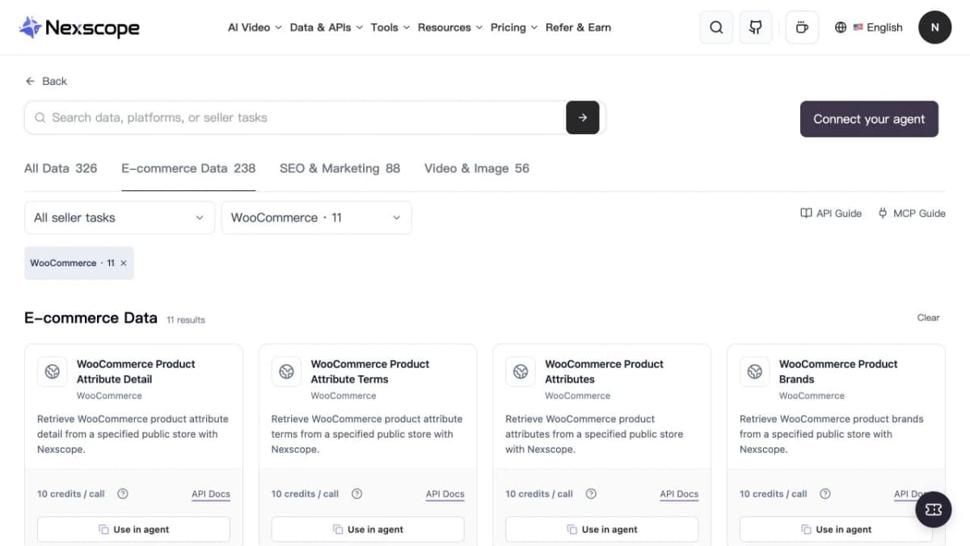
Task: Click the back arrow icon
Action: pos(30,81)
